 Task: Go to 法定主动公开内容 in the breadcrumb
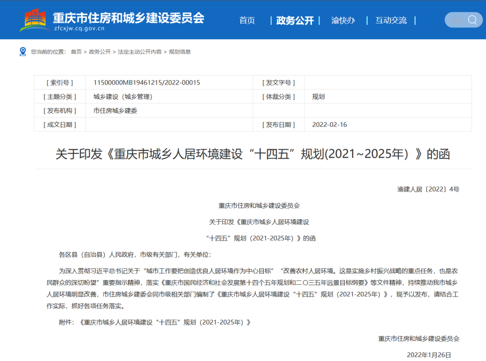140,52
